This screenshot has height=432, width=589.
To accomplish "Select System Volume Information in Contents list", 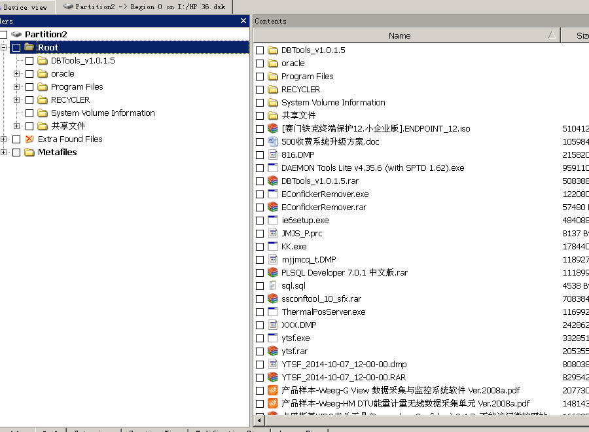I will pyautogui.click(x=333, y=102).
